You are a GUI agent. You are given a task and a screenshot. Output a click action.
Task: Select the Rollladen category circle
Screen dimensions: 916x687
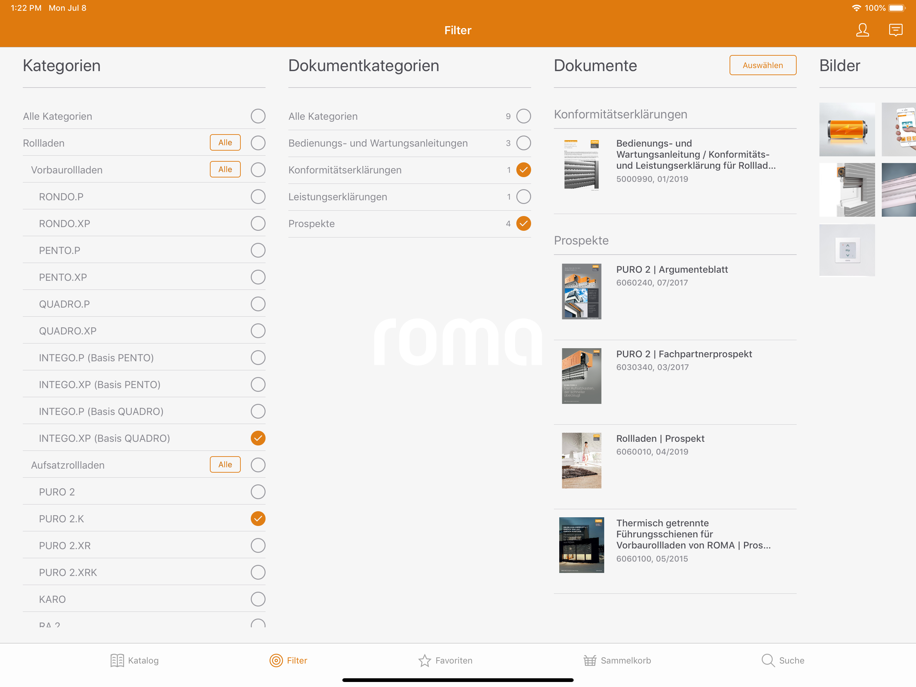tap(258, 143)
